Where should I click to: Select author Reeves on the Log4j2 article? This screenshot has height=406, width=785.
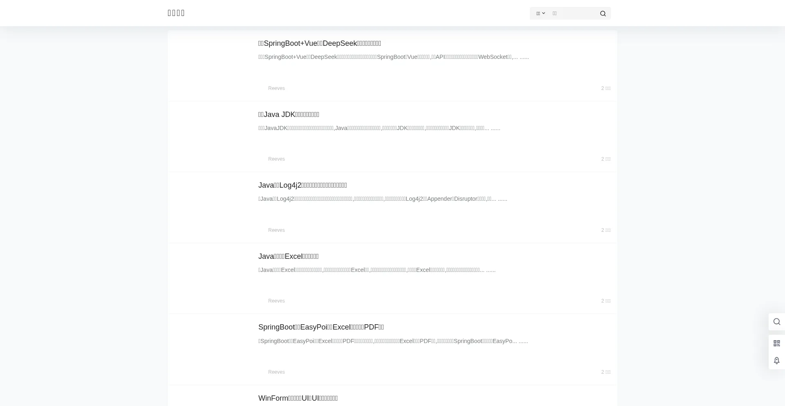click(x=276, y=230)
